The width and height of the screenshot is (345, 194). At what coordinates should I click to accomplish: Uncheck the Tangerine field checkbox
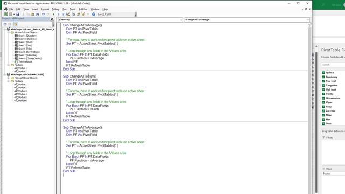click(x=323, y=85)
